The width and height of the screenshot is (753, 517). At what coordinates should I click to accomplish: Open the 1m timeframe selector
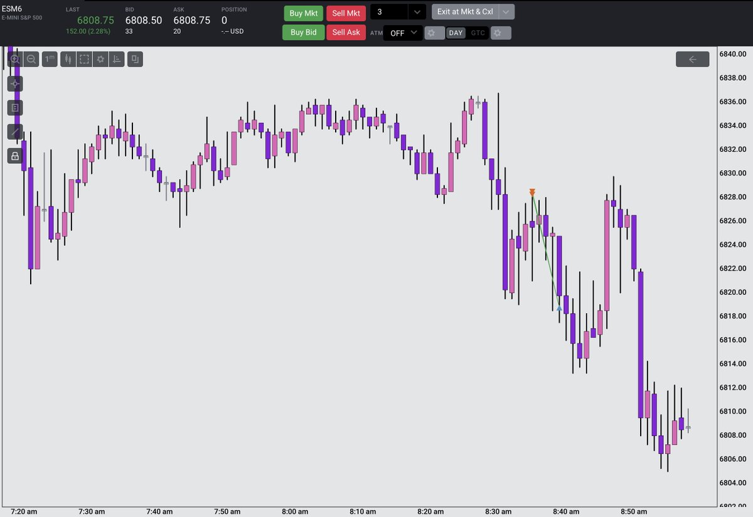(x=50, y=60)
